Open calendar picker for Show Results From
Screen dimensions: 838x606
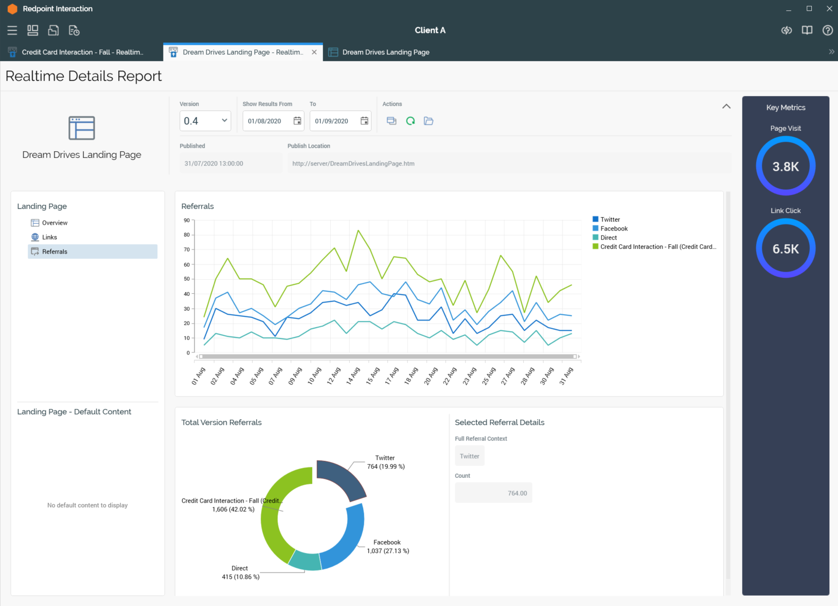point(297,121)
